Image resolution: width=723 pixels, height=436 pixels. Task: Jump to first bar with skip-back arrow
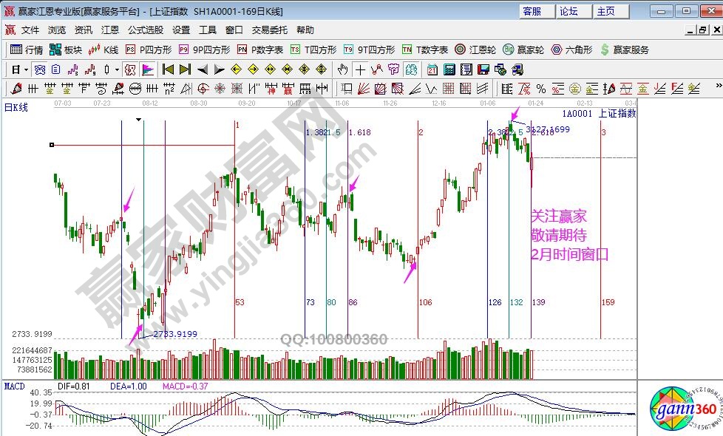(168, 69)
